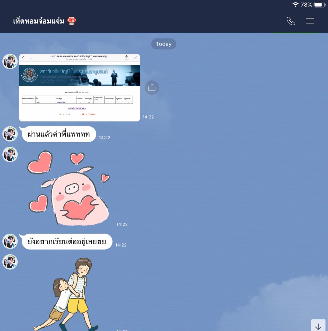The image size is (328, 331).
Task: Tap the X icon inside shared screenshot
Action: (135, 58)
